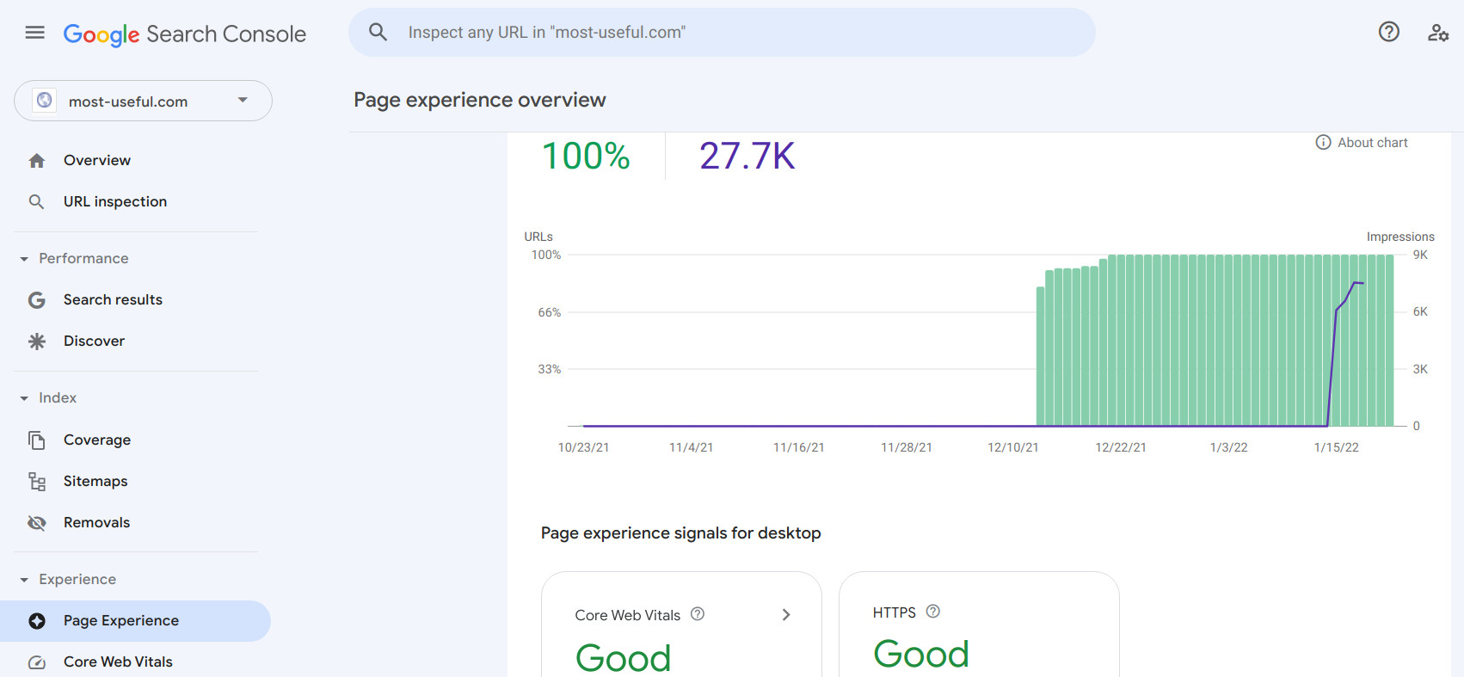Click the Core Web Vitals card title
The height and width of the screenshot is (677, 1464).
point(627,615)
